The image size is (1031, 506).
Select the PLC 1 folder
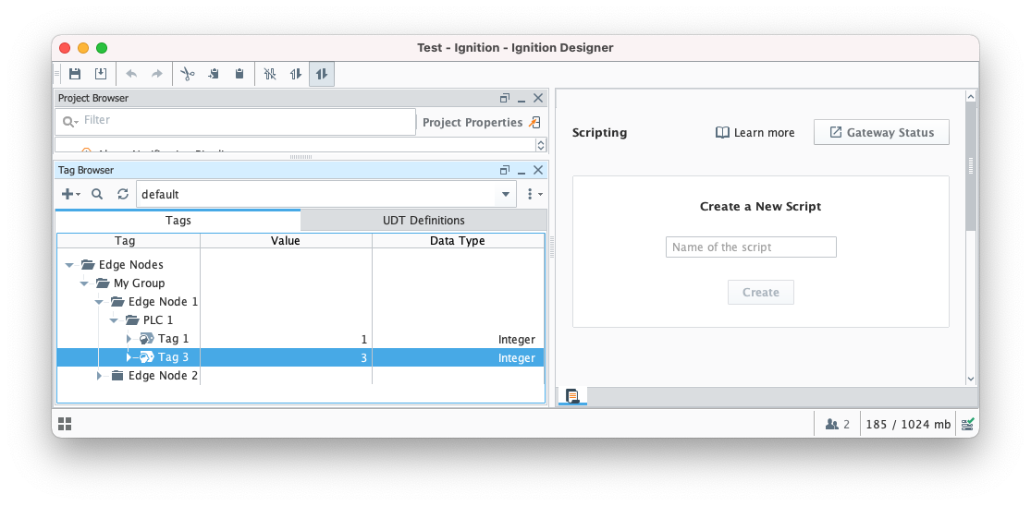[150, 320]
